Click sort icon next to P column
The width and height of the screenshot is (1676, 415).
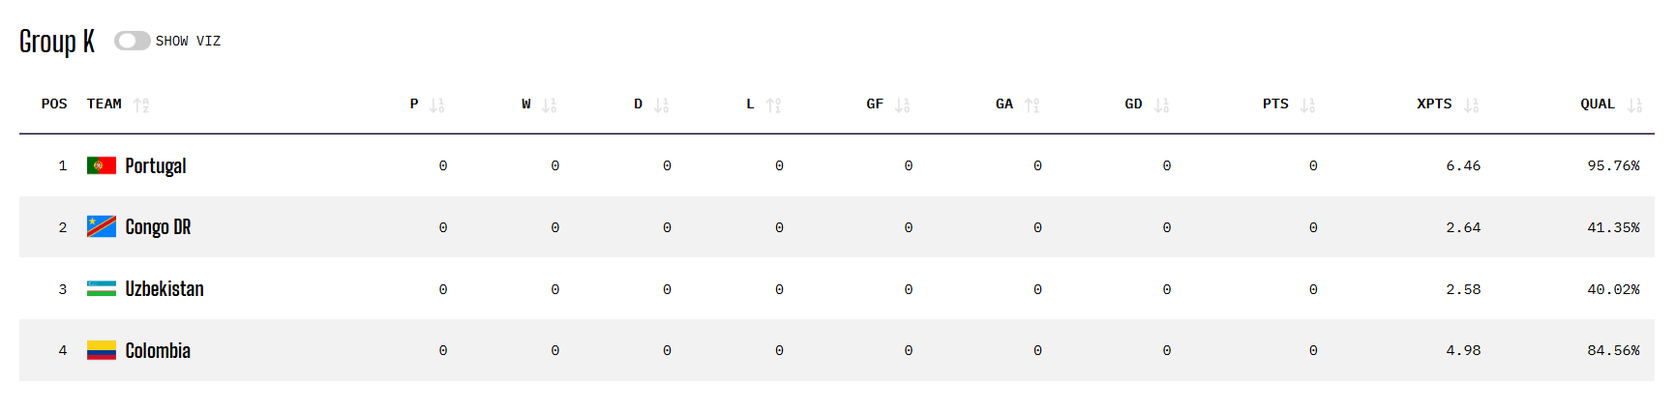[436, 104]
